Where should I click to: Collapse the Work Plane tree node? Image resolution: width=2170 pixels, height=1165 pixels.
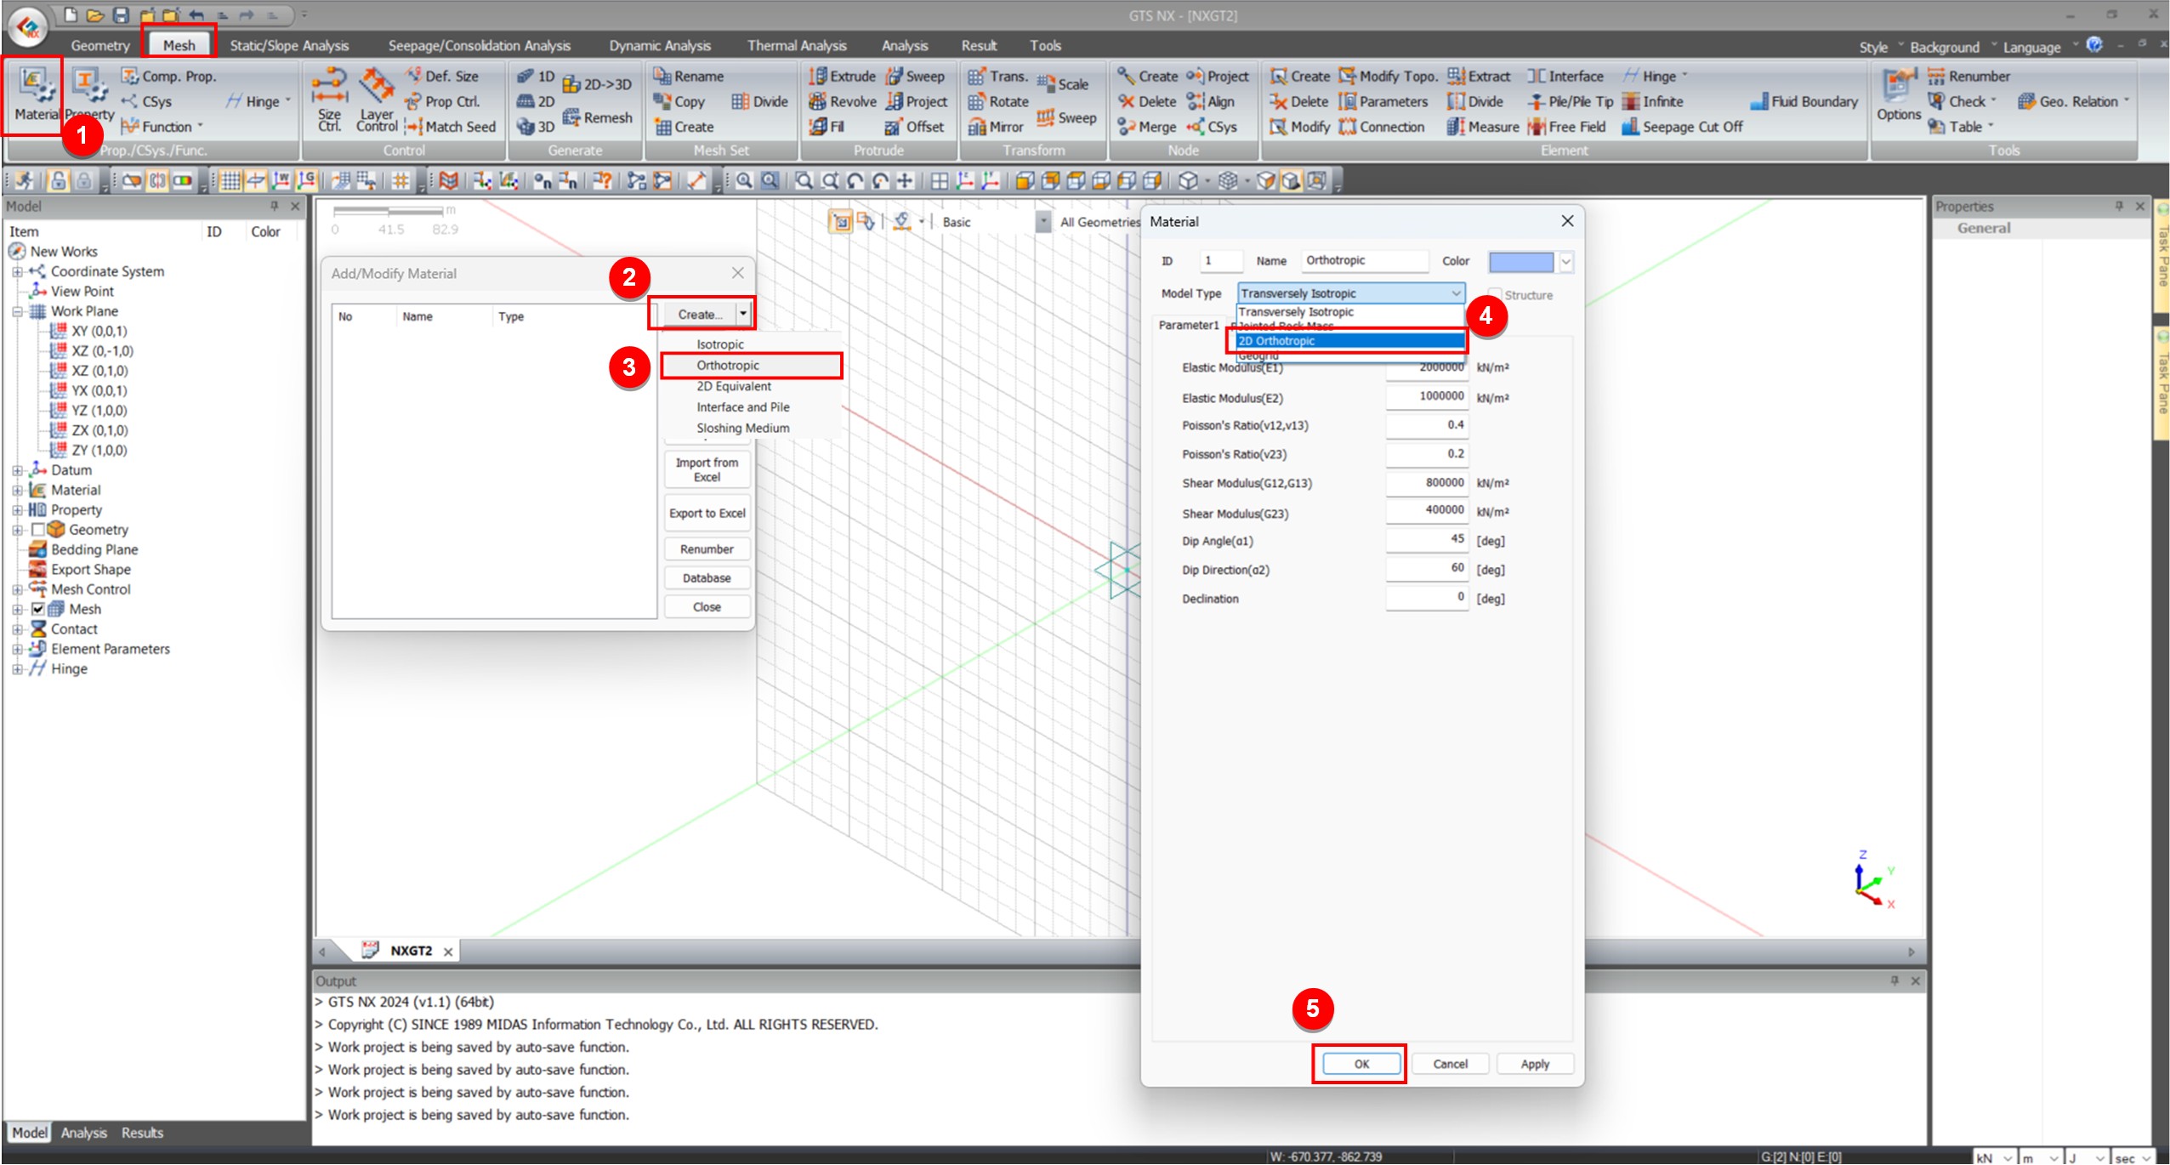tap(17, 311)
